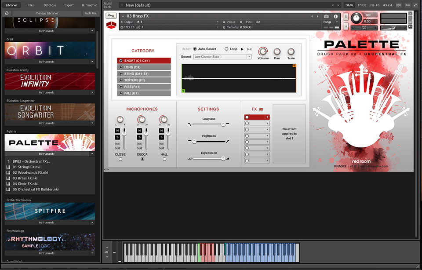Open the KSP multi script editor

[399, 5]
